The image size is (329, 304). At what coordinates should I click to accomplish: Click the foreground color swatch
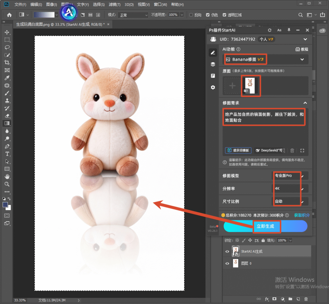(x=5, y=204)
